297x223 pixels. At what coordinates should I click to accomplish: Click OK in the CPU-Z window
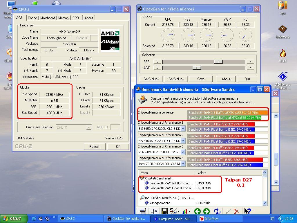(x=118, y=146)
